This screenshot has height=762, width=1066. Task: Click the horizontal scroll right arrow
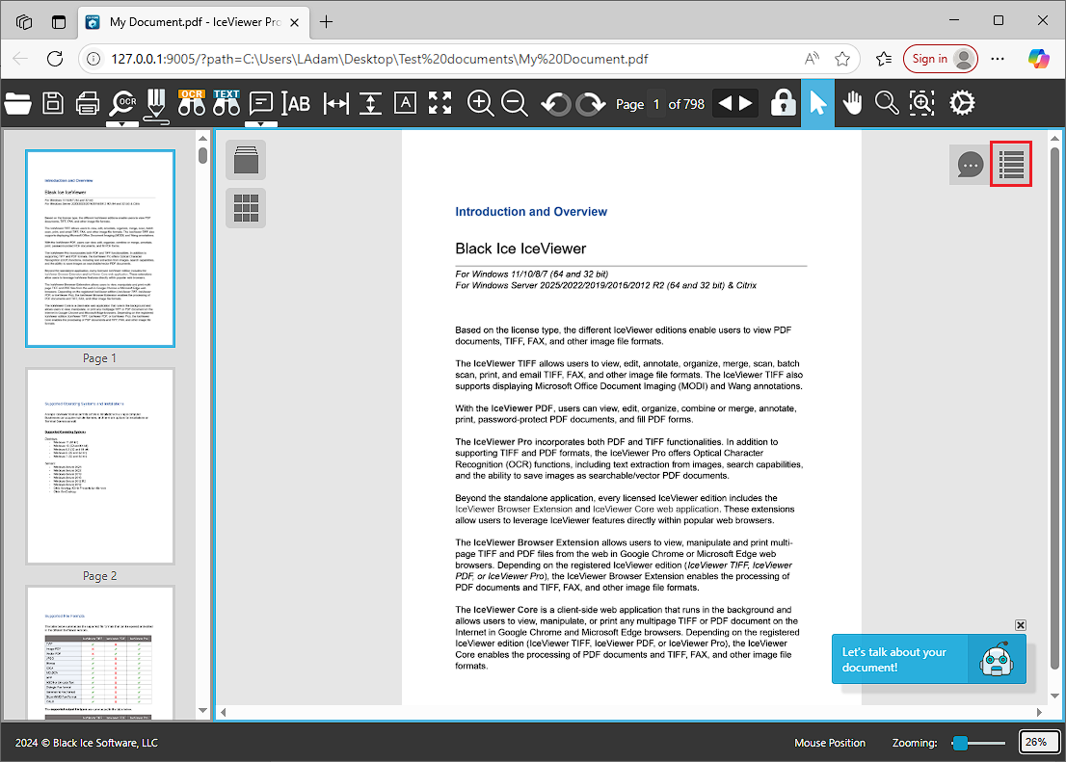(x=1039, y=712)
